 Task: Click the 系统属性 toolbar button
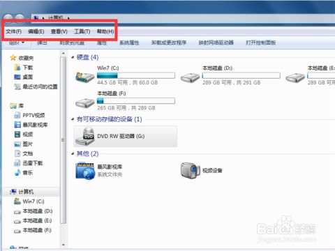click(129, 43)
